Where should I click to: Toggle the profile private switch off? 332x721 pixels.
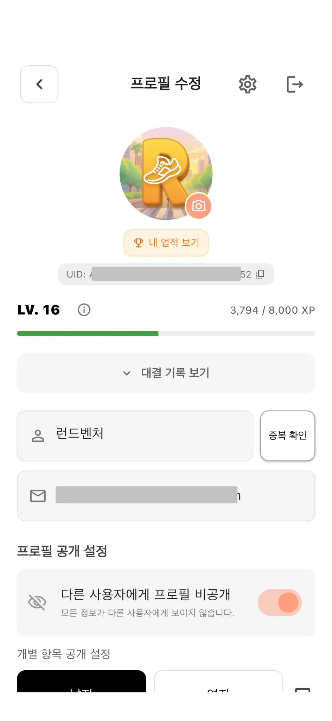[x=280, y=602]
